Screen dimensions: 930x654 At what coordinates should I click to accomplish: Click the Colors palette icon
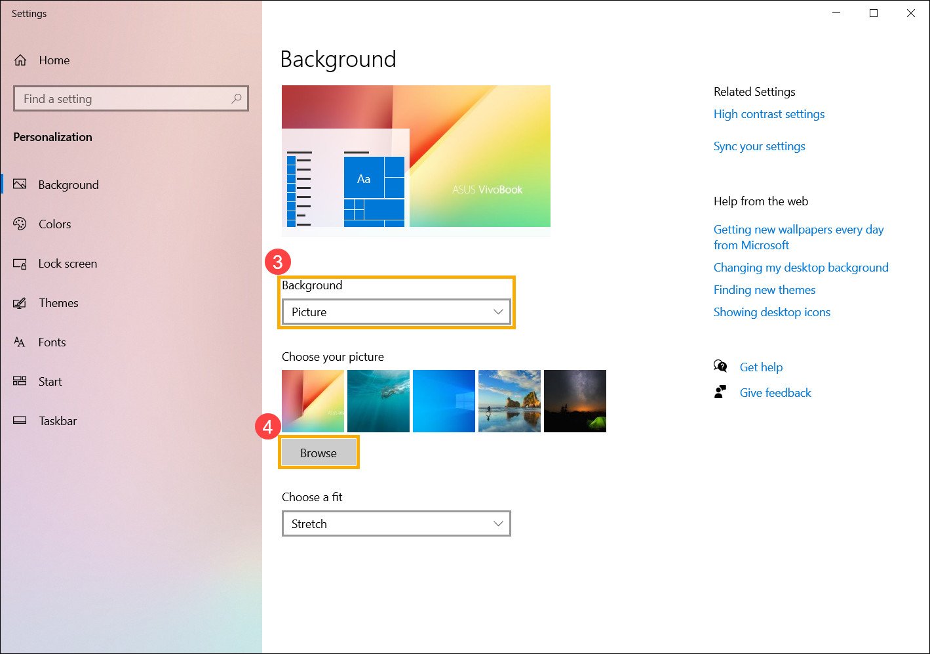(x=20, y=224)
